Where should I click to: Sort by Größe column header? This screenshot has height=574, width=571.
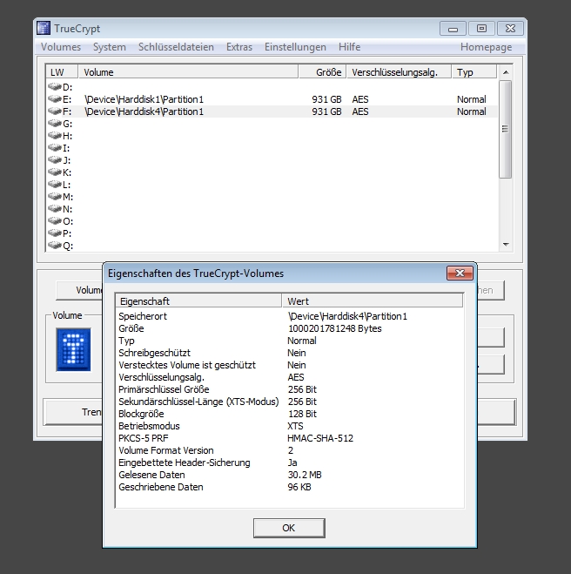tap(323, 71)
